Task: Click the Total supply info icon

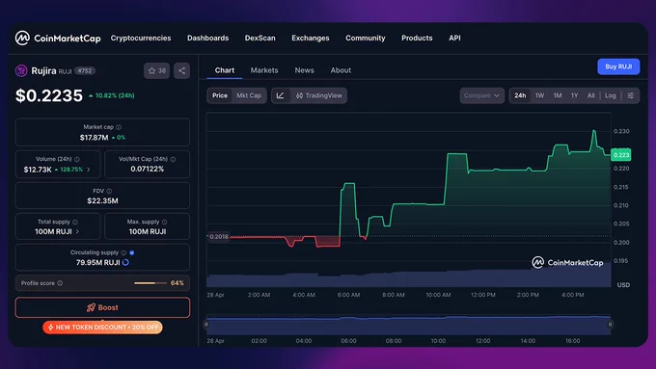Action: [x=75, y=222]
